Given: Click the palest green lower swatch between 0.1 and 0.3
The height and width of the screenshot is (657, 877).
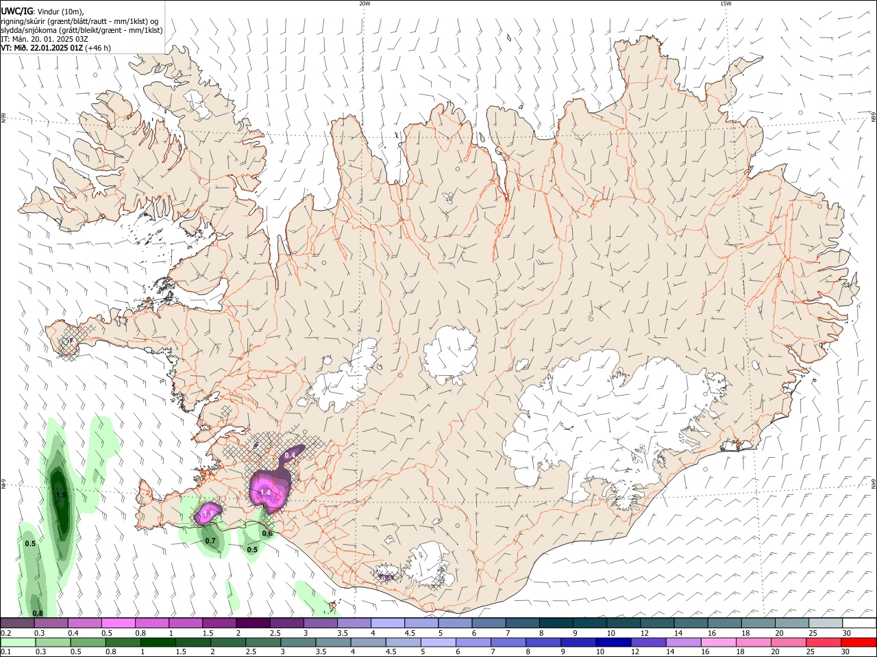Looking at the screenshot, I should click(18, 642).
